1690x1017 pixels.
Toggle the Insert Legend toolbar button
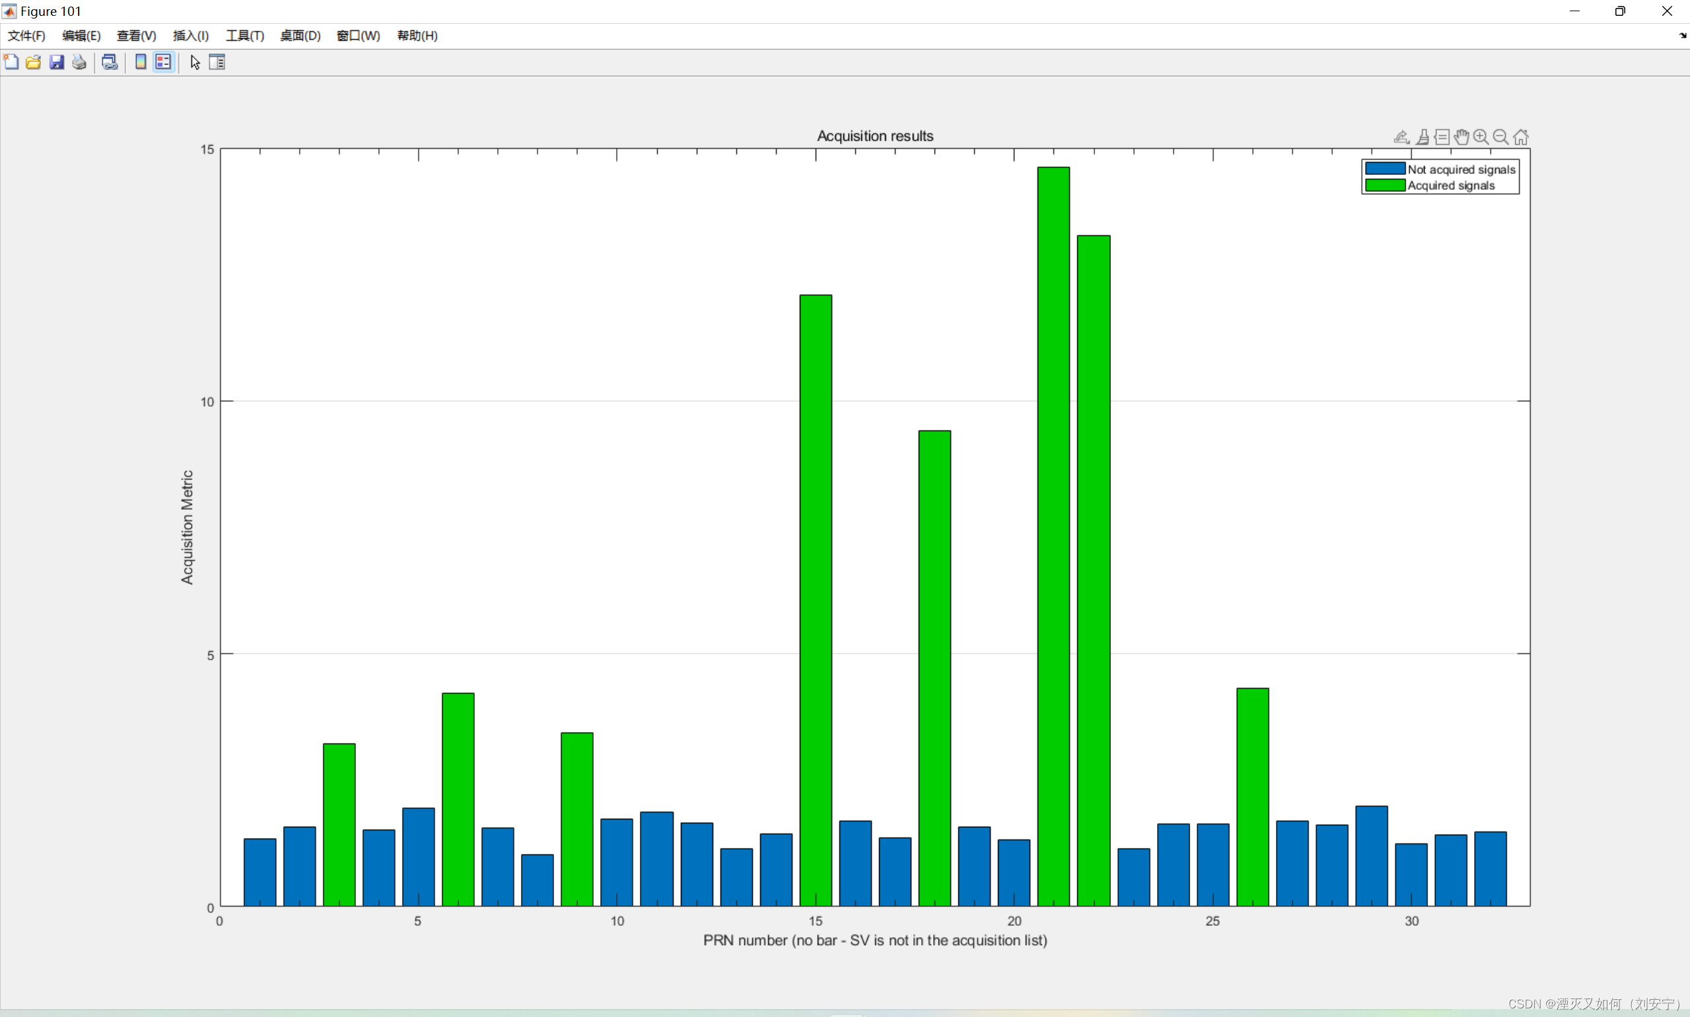click(163, 62)
